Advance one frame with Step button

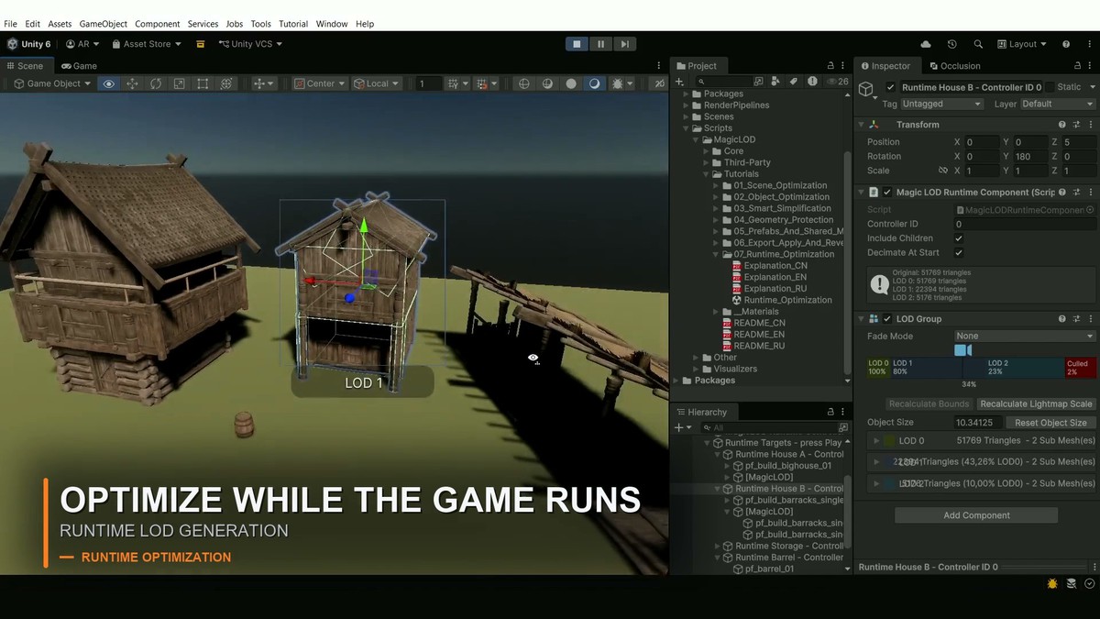tap(624, 44)
